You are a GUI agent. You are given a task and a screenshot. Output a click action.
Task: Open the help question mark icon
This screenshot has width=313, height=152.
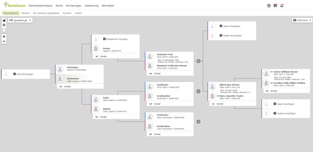click(x=269, y=5)
